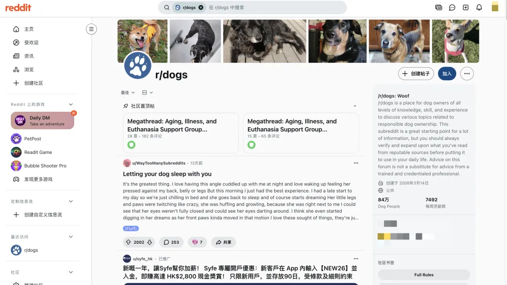The width and height of the screenshot is (507, 285).
Task: Select the Fluff post flair tag
Action: (x=131, y=228)
